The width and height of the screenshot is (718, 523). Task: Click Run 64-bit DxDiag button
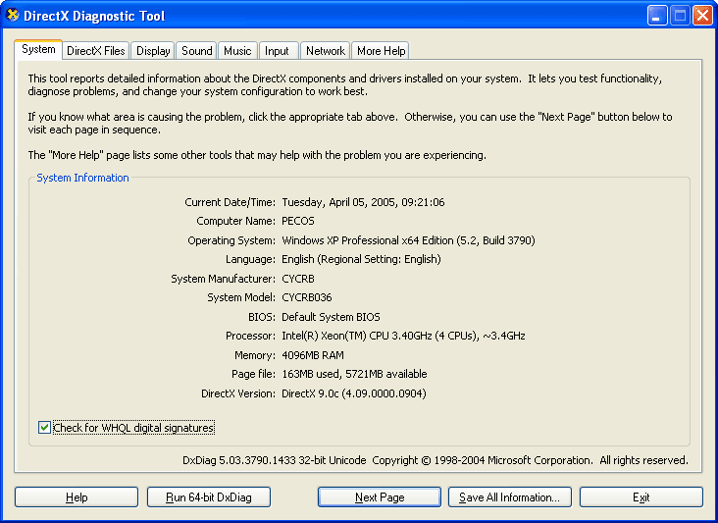pyautogui.click(x=209, y=497)
